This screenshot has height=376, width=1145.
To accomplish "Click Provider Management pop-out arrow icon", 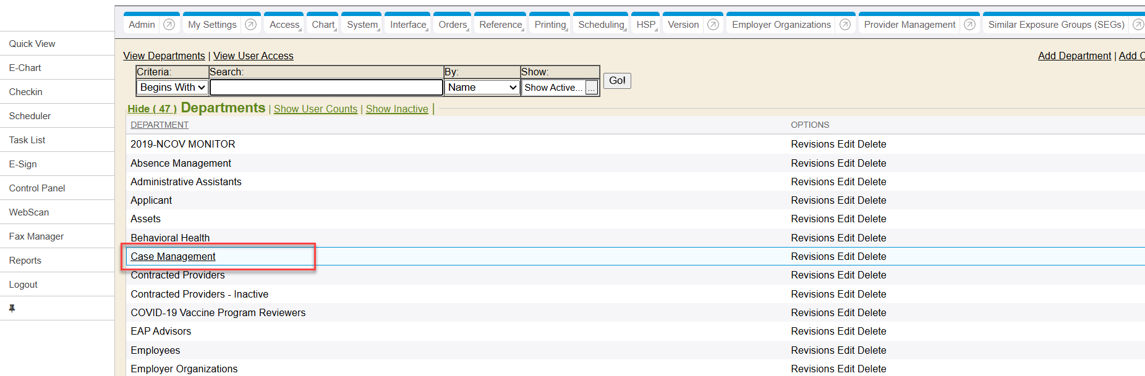I will [969, 25].
